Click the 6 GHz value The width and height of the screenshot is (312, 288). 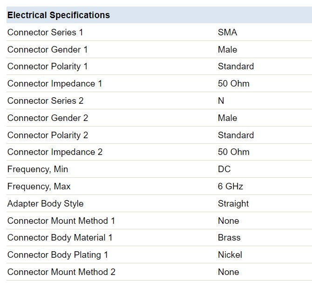pos(231,187)
